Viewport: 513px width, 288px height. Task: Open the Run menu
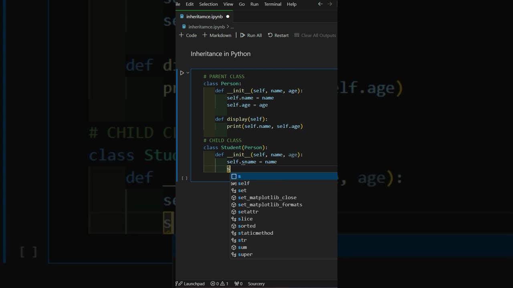pos(254,4)
